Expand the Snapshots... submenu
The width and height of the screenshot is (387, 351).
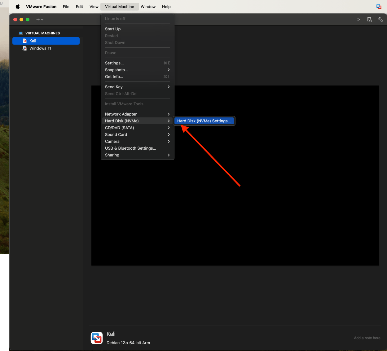[x=138, y=70]
